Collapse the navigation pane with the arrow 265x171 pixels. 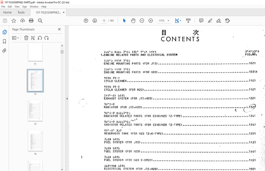(x=67, y=98)
